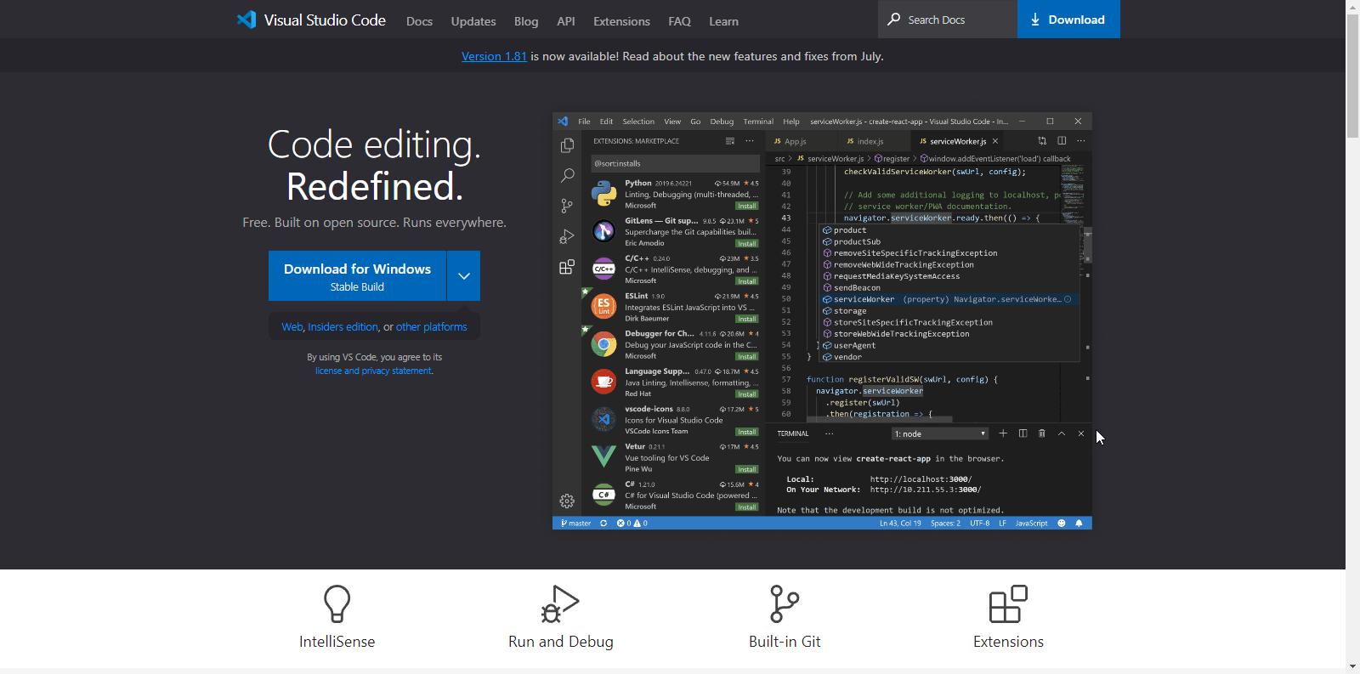Click the sync changes icon in status bar

[603, 524]
